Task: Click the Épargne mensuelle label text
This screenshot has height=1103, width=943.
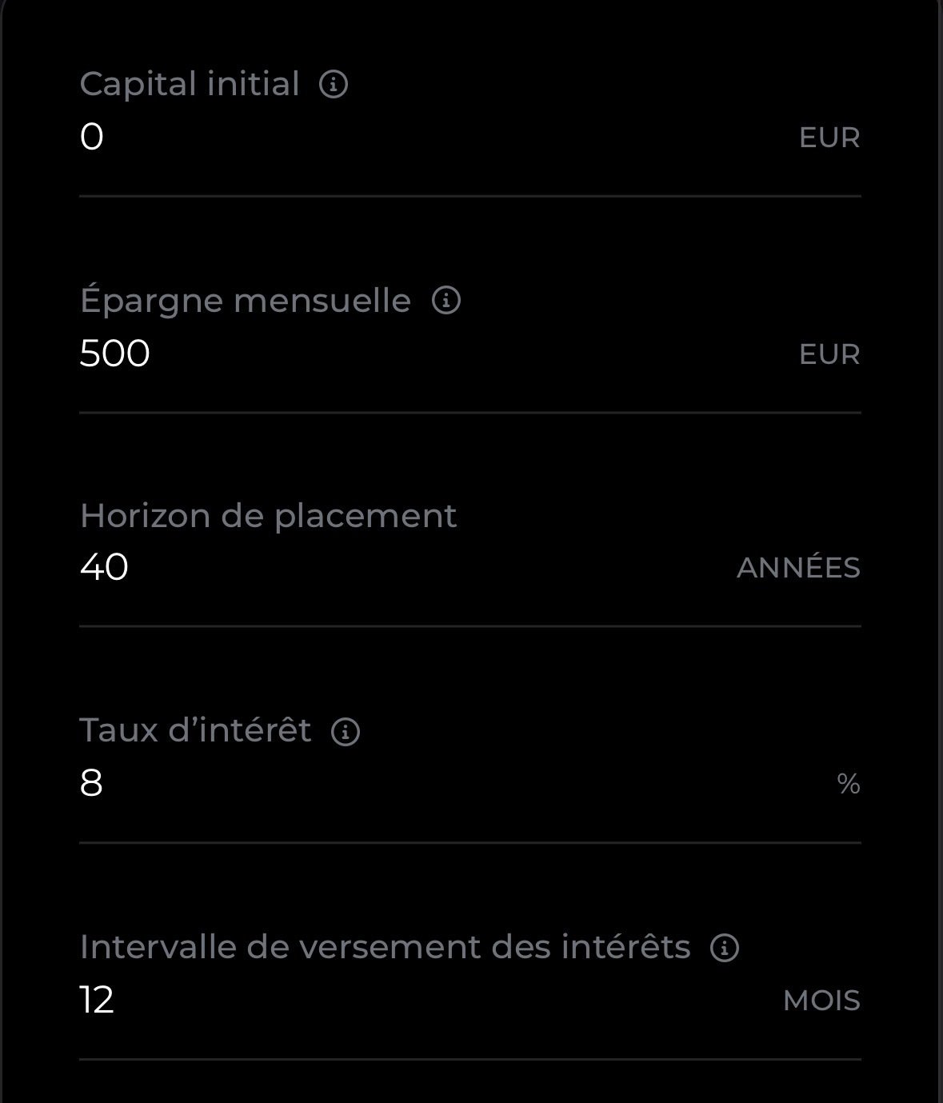Action: coord(245,302)
